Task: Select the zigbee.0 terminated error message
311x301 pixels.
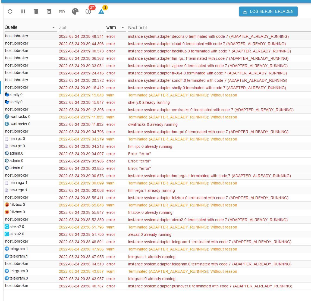Action: click(x=208, y=66)
